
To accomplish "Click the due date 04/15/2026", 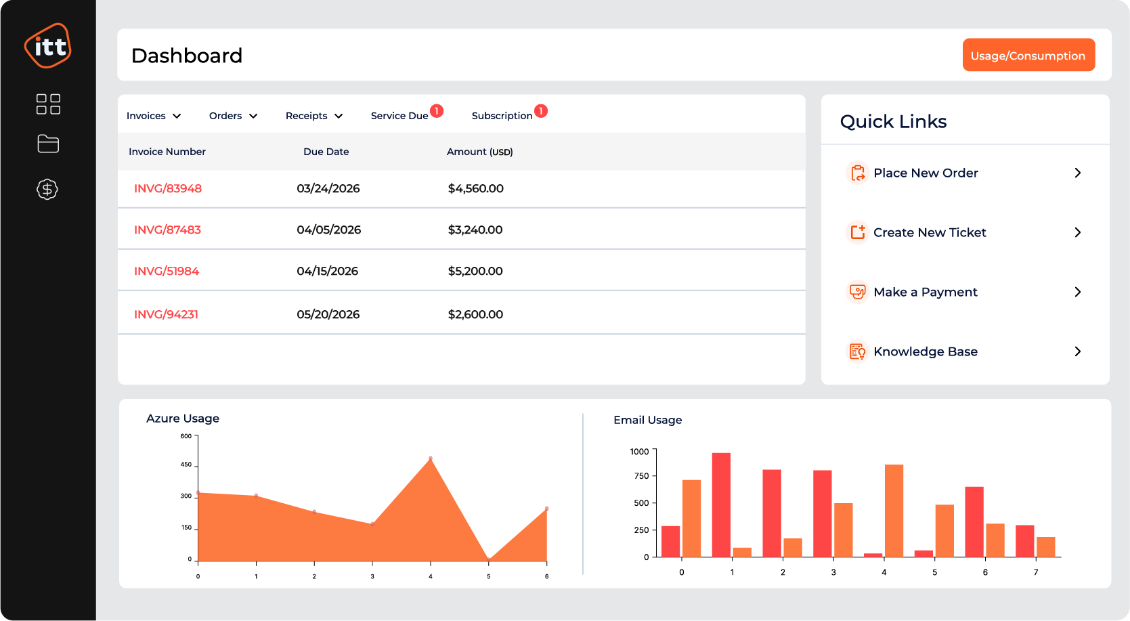I will coord(328,271).
